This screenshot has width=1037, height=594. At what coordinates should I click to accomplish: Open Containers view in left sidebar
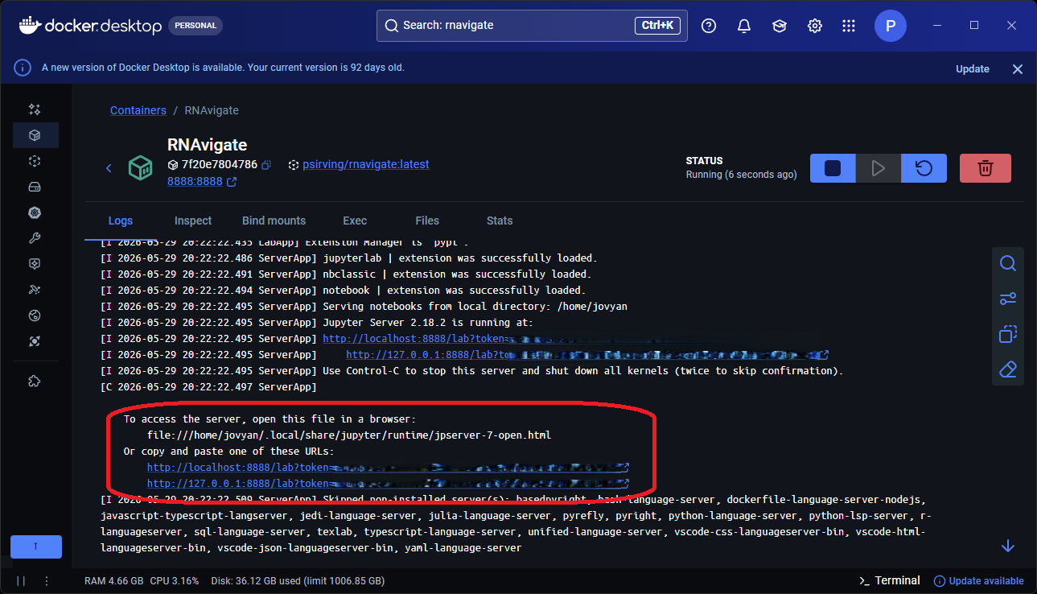[x=35, y=135]
